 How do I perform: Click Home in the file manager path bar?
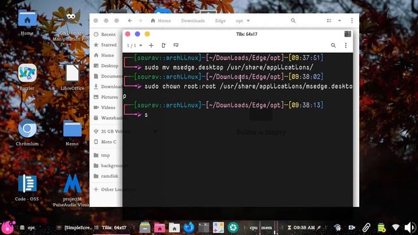[x=161, y=20]
